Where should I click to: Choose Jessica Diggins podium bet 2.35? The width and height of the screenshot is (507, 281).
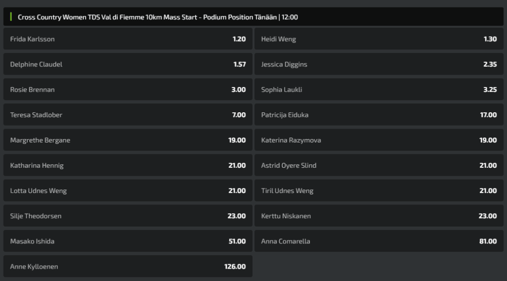(379, 64)
